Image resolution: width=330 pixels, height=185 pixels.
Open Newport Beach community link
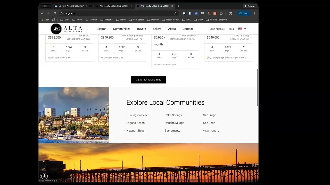136,131
